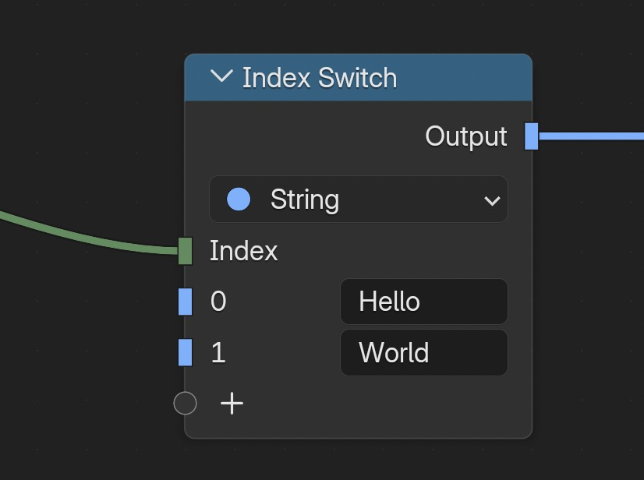Click the downward chevron on the node titlebar
This screenshot has height=480, width=644.
point(221,77)
